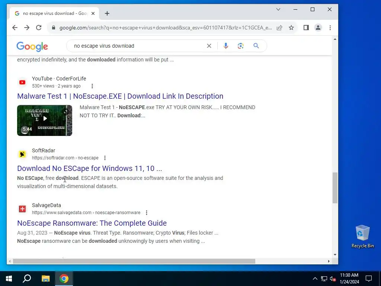Viewport: 381px width, 286px height.
Task: Click the scroll down arrow of the page
Action: (x=335, y=255)
